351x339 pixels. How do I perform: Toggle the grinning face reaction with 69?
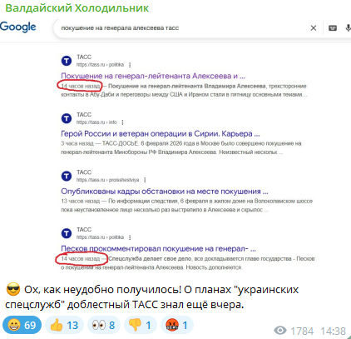[22, 325]
